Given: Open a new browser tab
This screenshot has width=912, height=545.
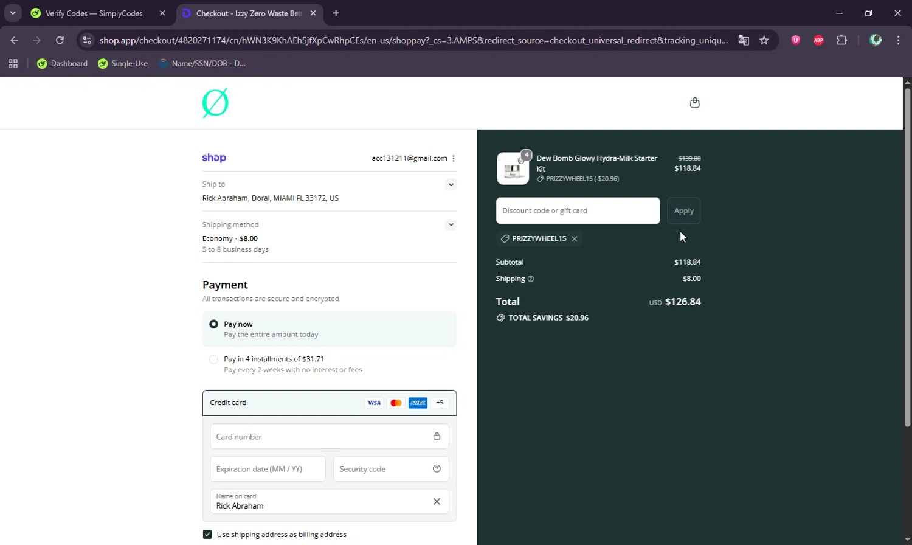Looking at the screenshot, I should (x=336, y=13).
